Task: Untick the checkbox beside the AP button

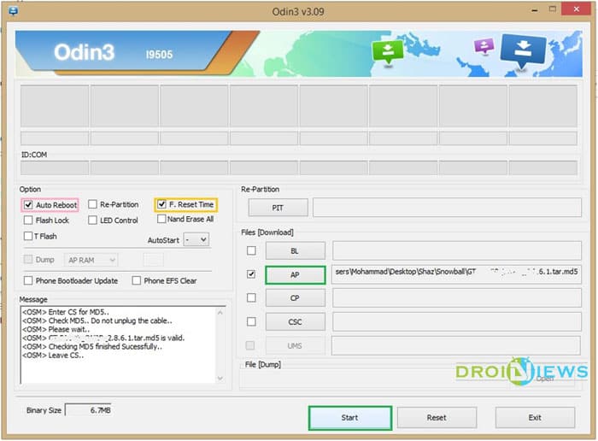Action: (x=251, y=274)
